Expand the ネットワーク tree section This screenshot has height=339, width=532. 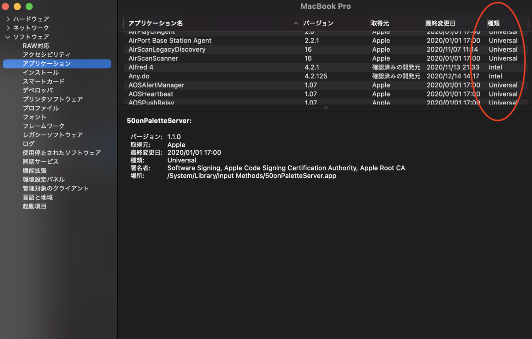pos(8,28)
